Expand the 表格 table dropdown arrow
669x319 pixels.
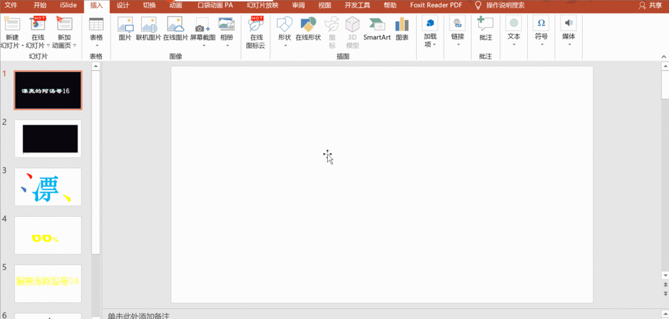click(x=96, y=45)
